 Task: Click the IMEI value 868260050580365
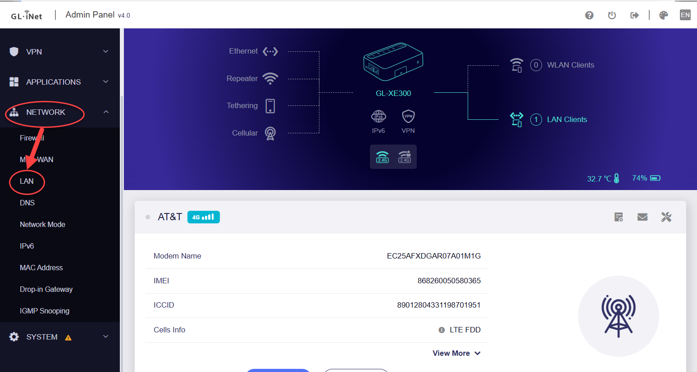tap(449, 281)
